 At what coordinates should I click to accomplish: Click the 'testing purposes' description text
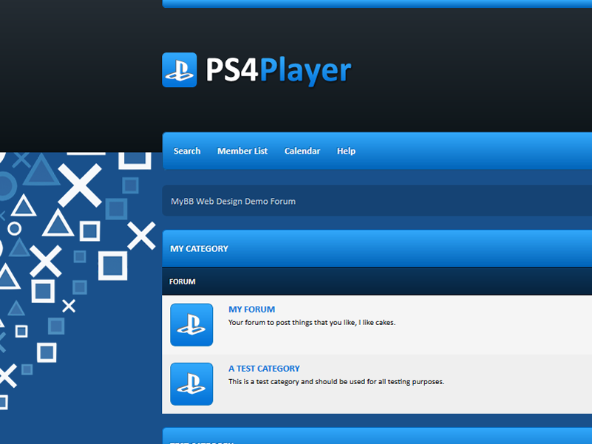(x=336, y=382)
